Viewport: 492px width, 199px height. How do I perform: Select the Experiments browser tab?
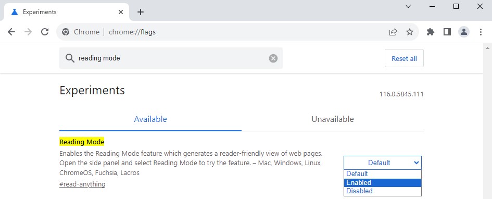67,12
